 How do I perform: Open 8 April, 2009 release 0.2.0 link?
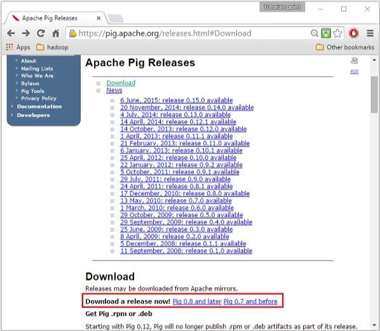coord(175,237)
